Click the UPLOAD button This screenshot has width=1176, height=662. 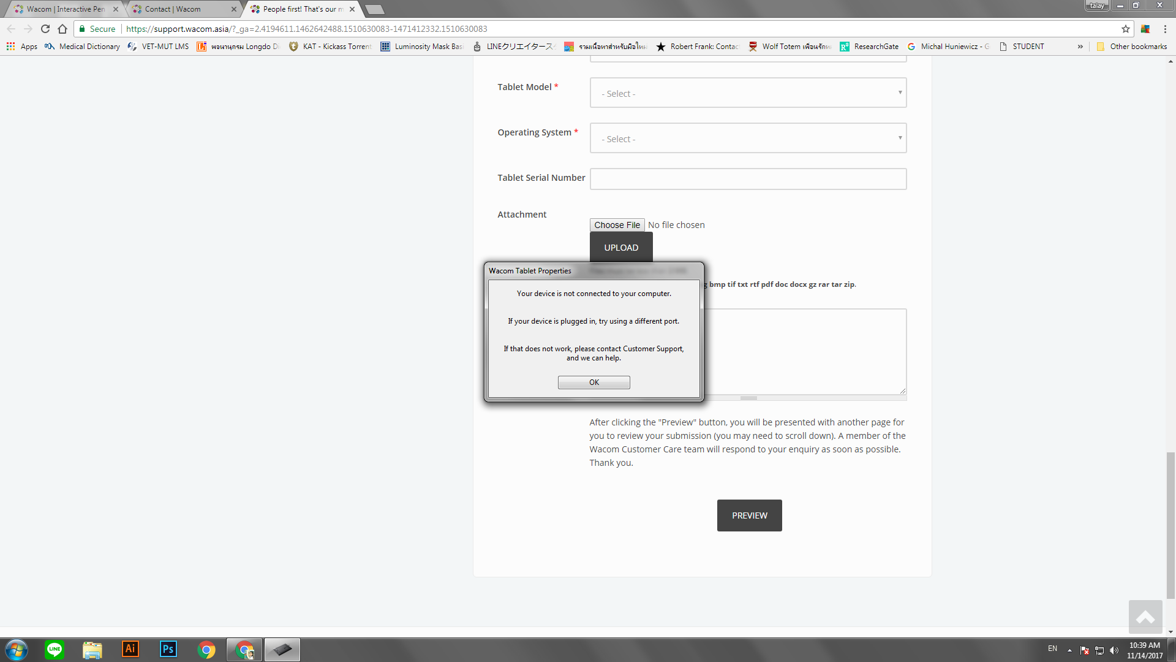pos(621,248)
